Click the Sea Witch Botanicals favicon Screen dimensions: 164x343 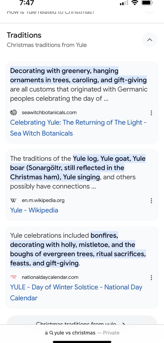[x=13, y=112]
